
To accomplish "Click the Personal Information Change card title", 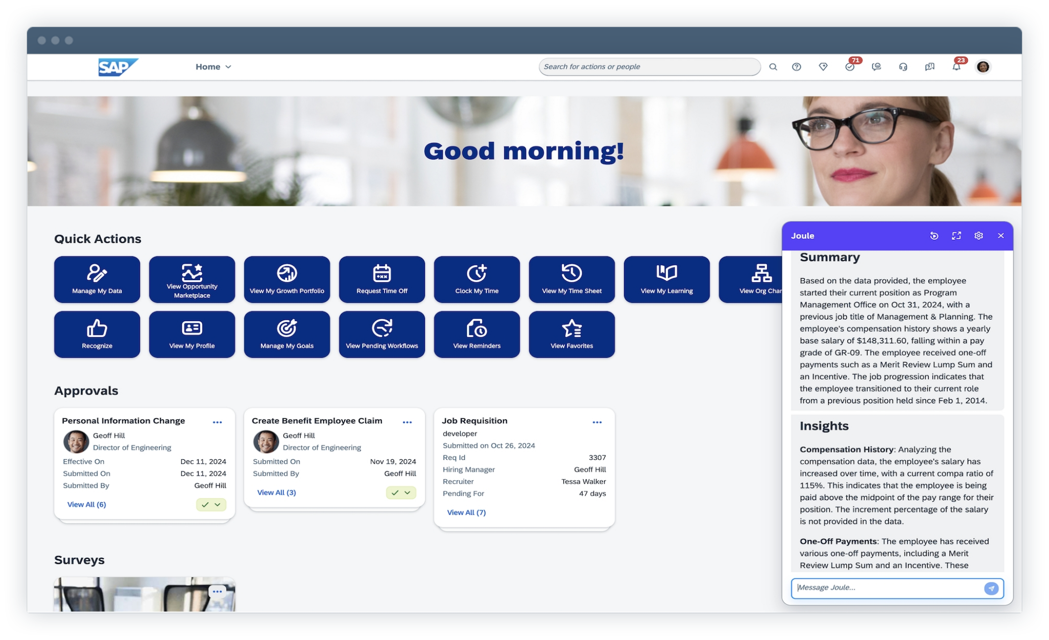I will tap(123, 421).
